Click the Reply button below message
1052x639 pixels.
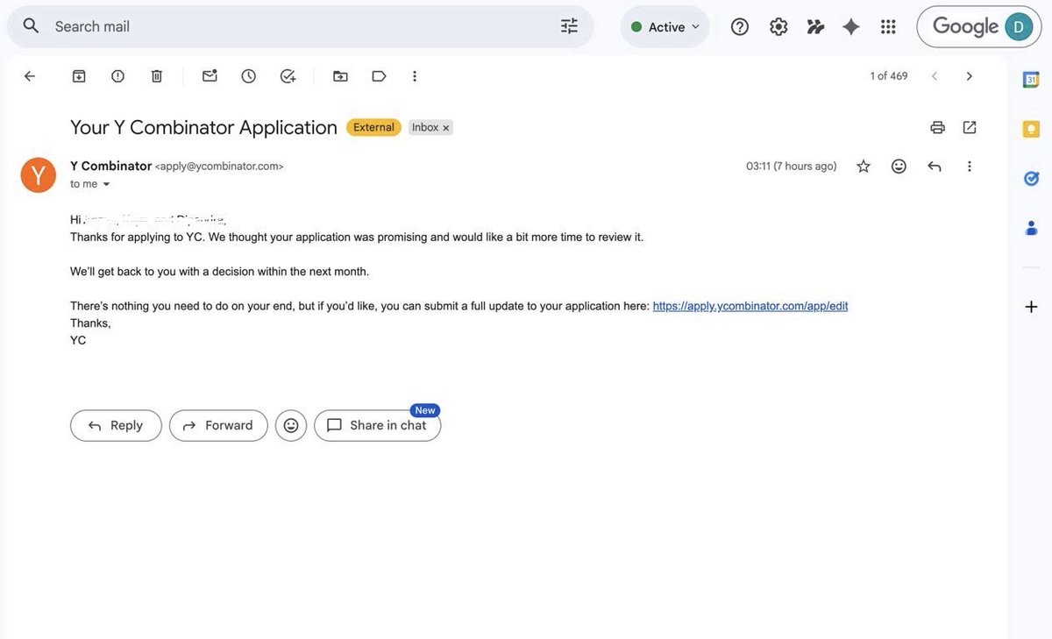(x=116, y=426)
